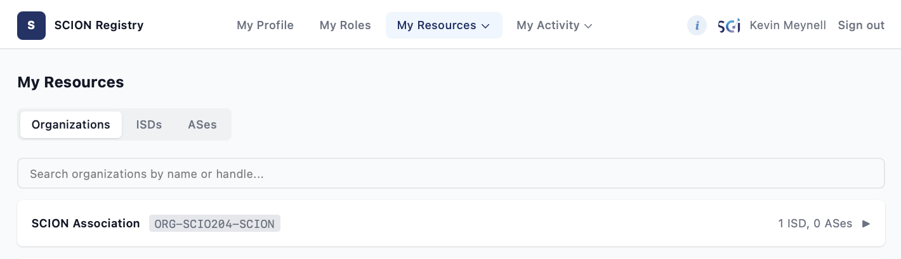Sign out of the registry

(x=861, y=25)
